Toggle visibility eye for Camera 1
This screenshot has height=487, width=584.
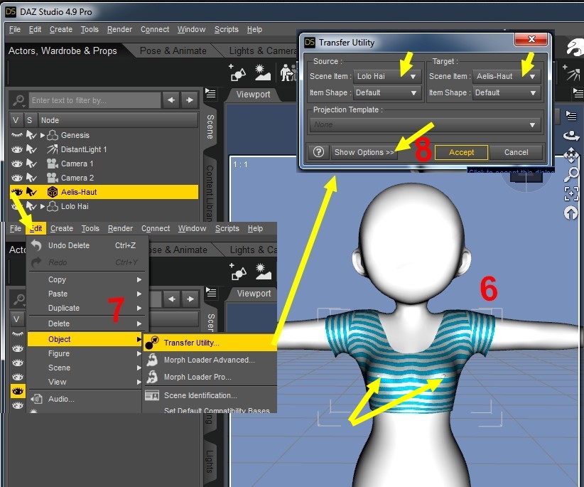17,164
